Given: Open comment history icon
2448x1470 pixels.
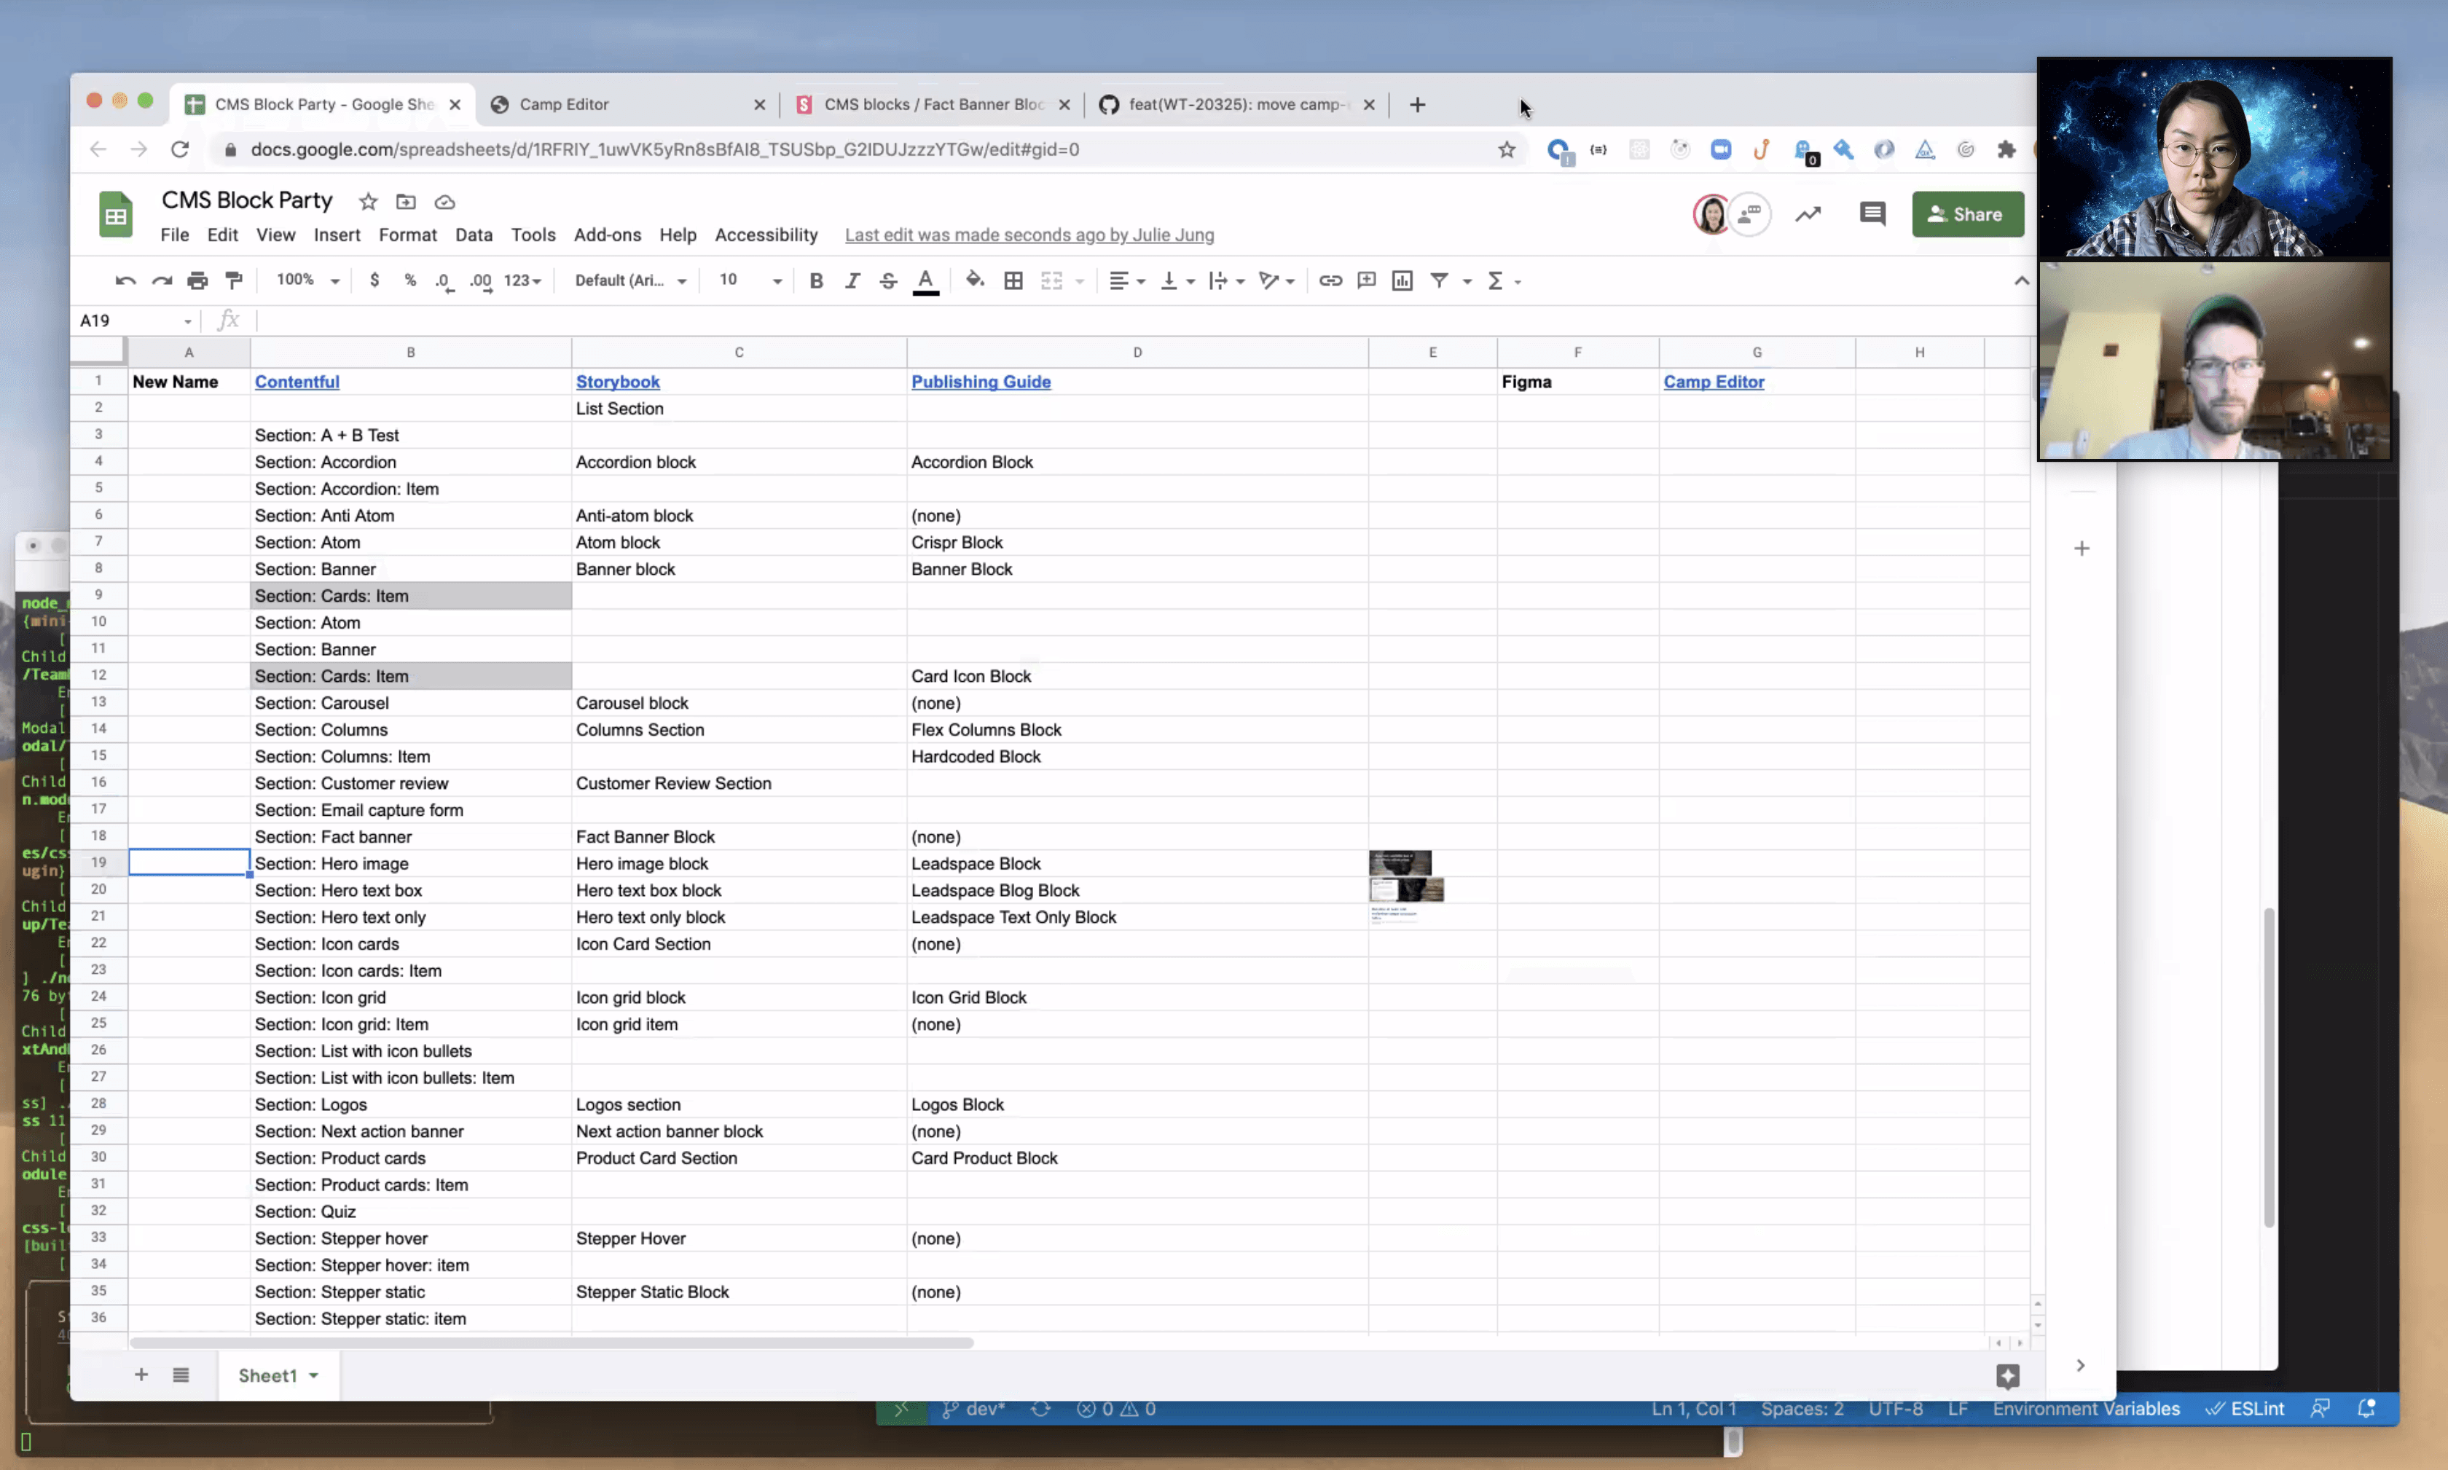Looking at the screenshot, I should point(1872,214).
